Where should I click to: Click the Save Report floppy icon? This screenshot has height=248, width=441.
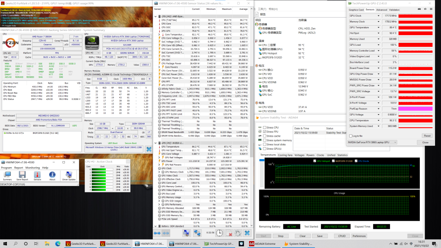[x=22, y=176]
